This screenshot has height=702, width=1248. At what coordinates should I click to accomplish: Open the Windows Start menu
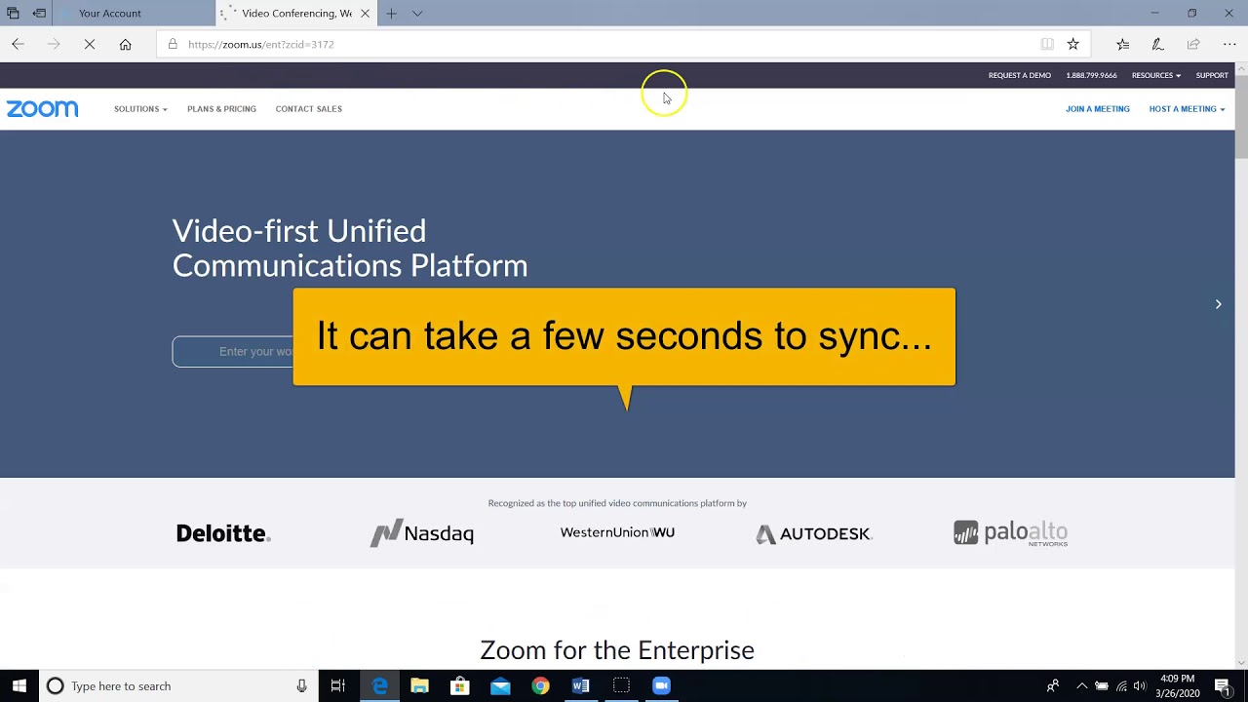(x=19, y=686)
